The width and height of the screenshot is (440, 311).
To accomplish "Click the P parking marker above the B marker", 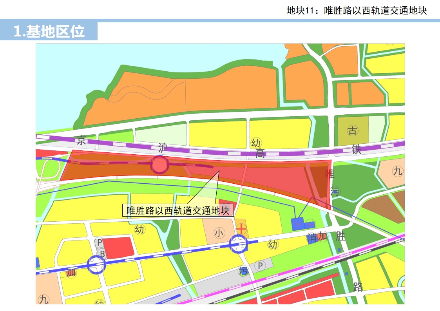I will 100,242.
